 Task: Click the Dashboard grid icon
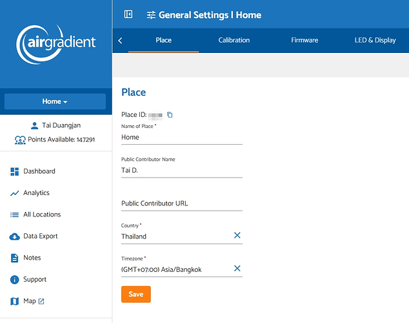click(x=15, y=172)
